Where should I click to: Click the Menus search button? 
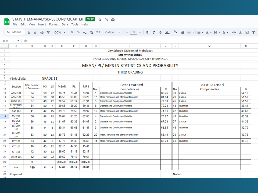(x=15, y=32)
